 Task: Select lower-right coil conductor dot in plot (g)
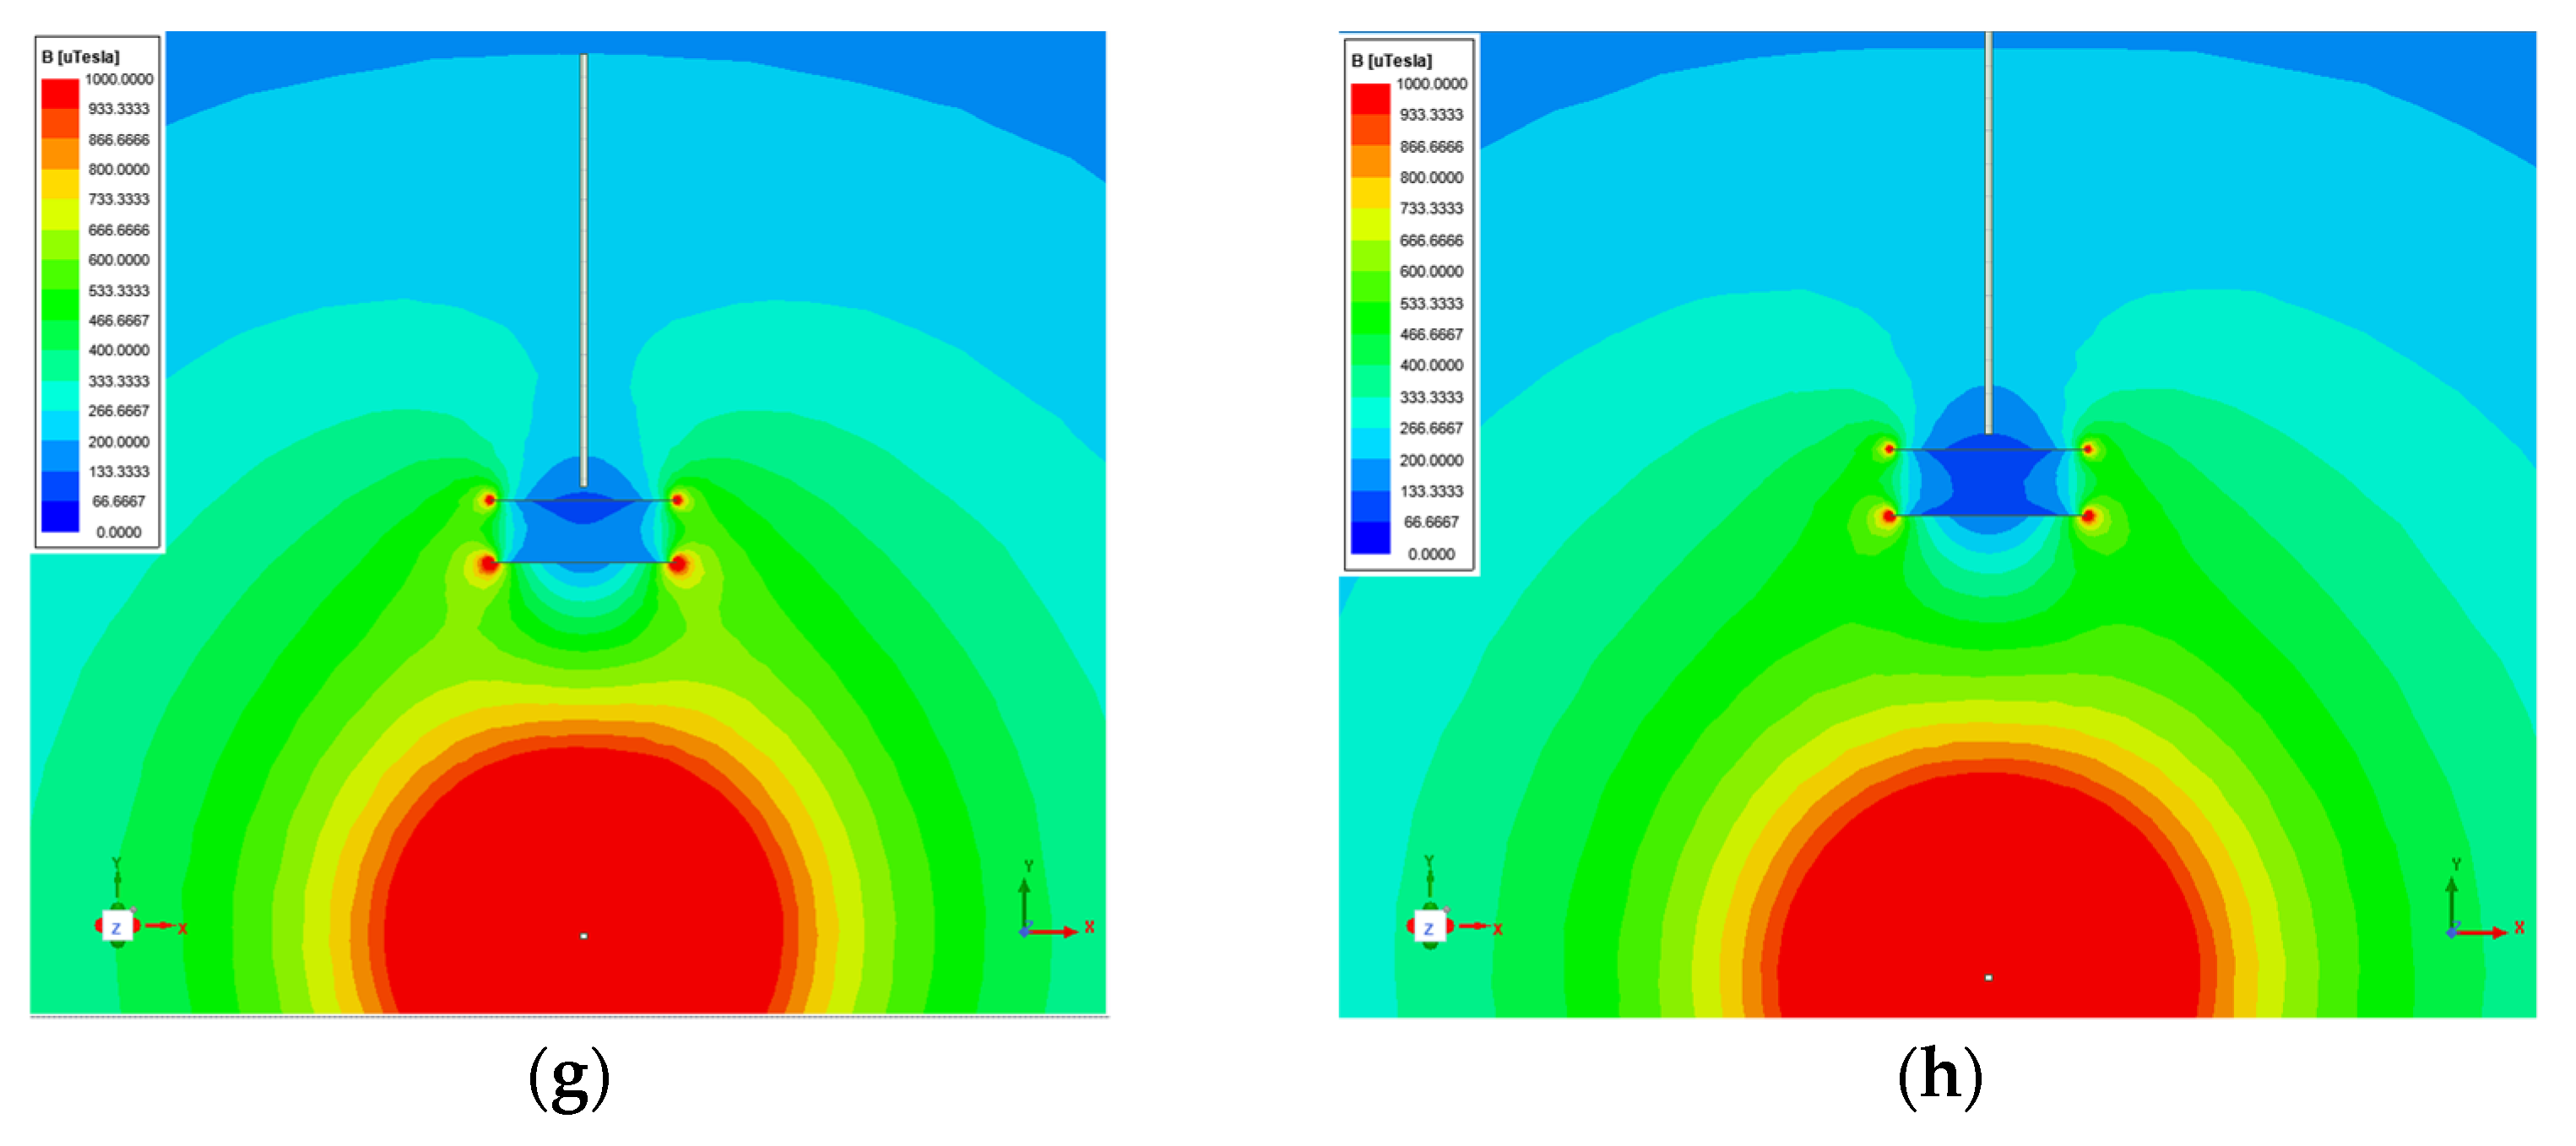tap(678, 565)
